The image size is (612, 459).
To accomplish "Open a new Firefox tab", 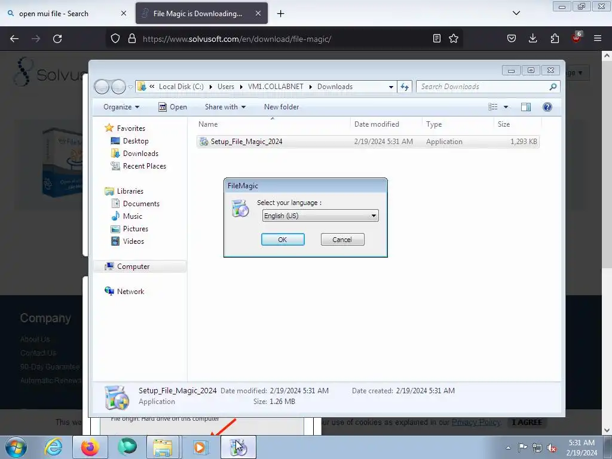I will point(280,13).
